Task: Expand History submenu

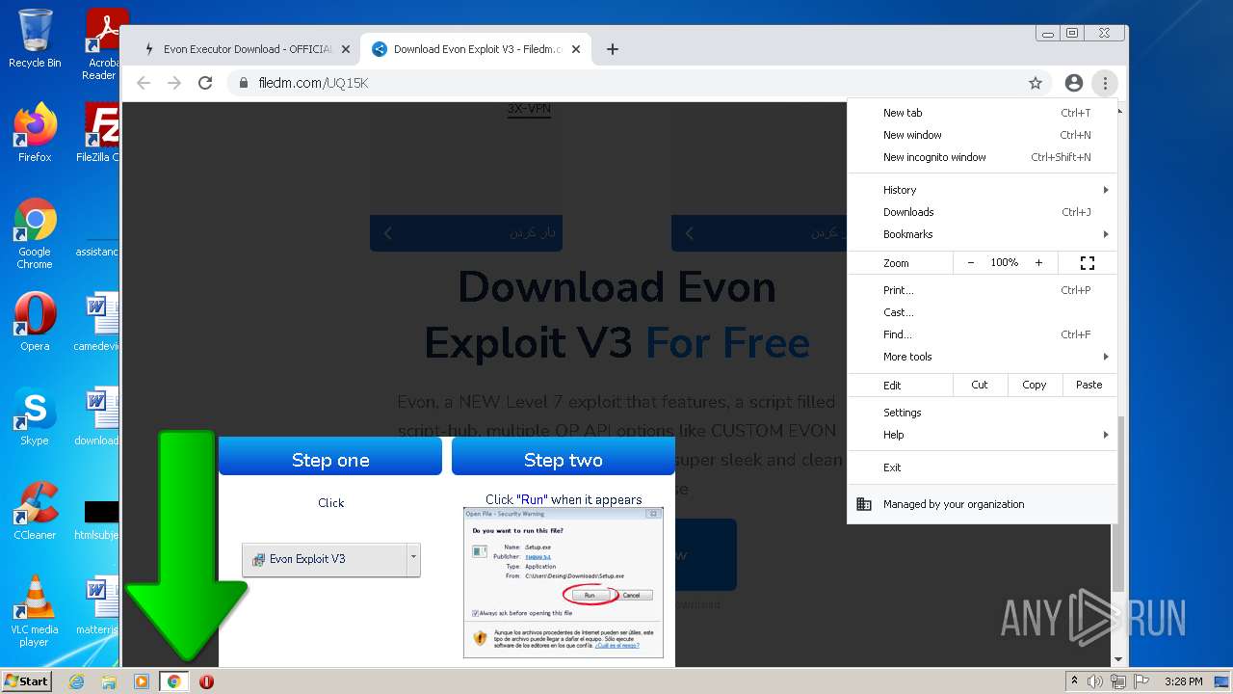Action: pos(982,190)
